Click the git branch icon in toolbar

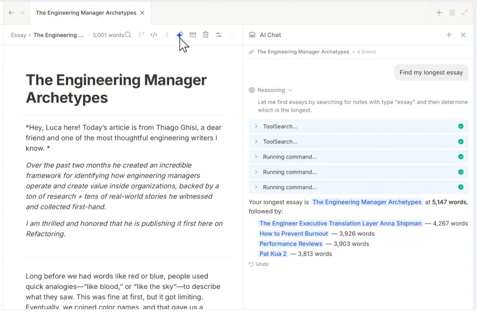[141, 35]
